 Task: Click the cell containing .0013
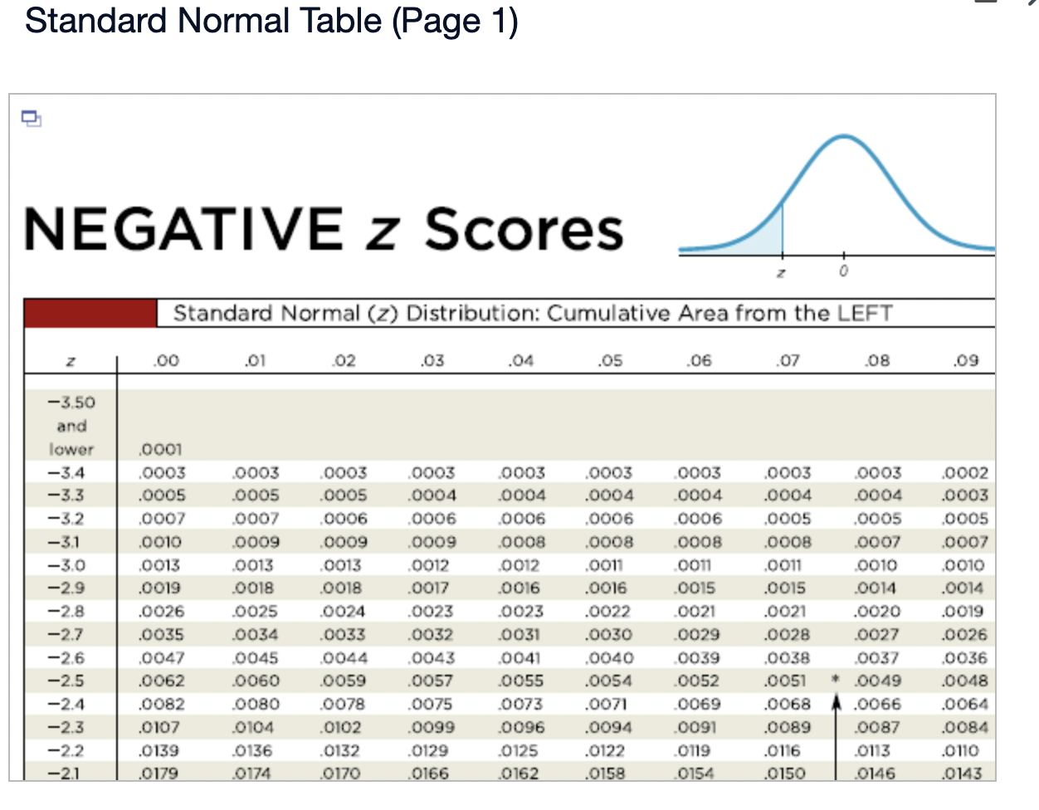coord(154,565)
